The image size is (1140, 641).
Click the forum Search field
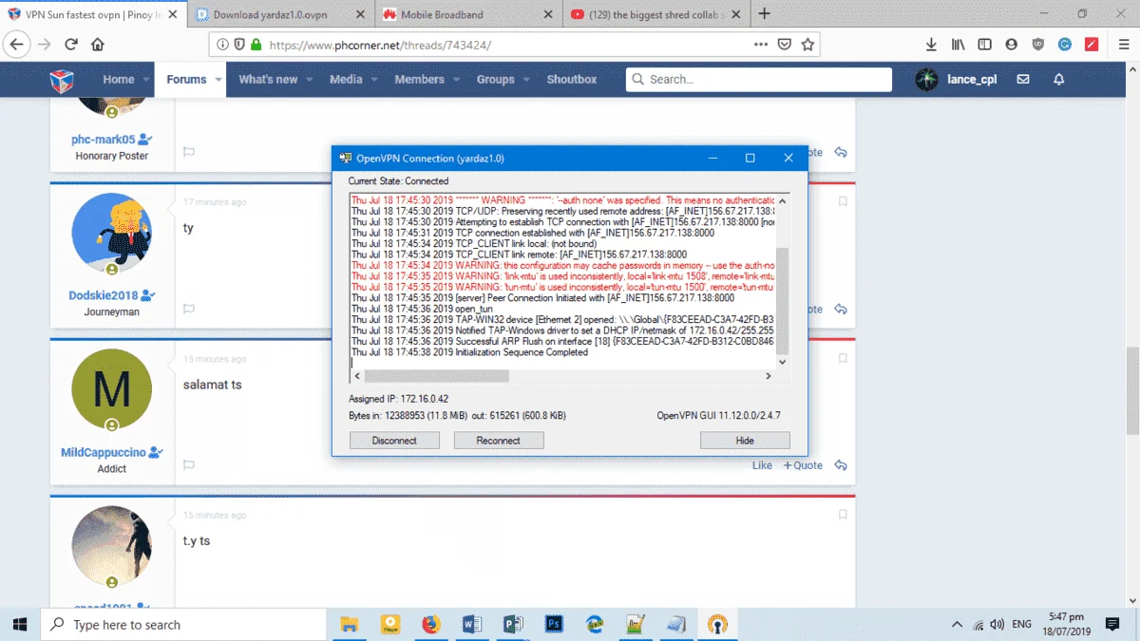(x=759, y=80)
